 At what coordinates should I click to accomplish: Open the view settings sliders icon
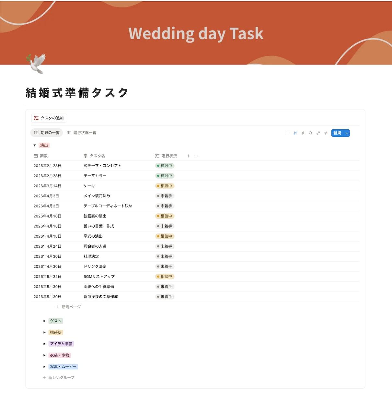[x=326, y=133]
